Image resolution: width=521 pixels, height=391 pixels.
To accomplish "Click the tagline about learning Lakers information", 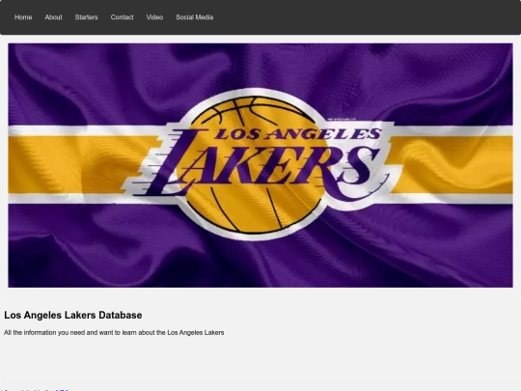I will 114,332.
